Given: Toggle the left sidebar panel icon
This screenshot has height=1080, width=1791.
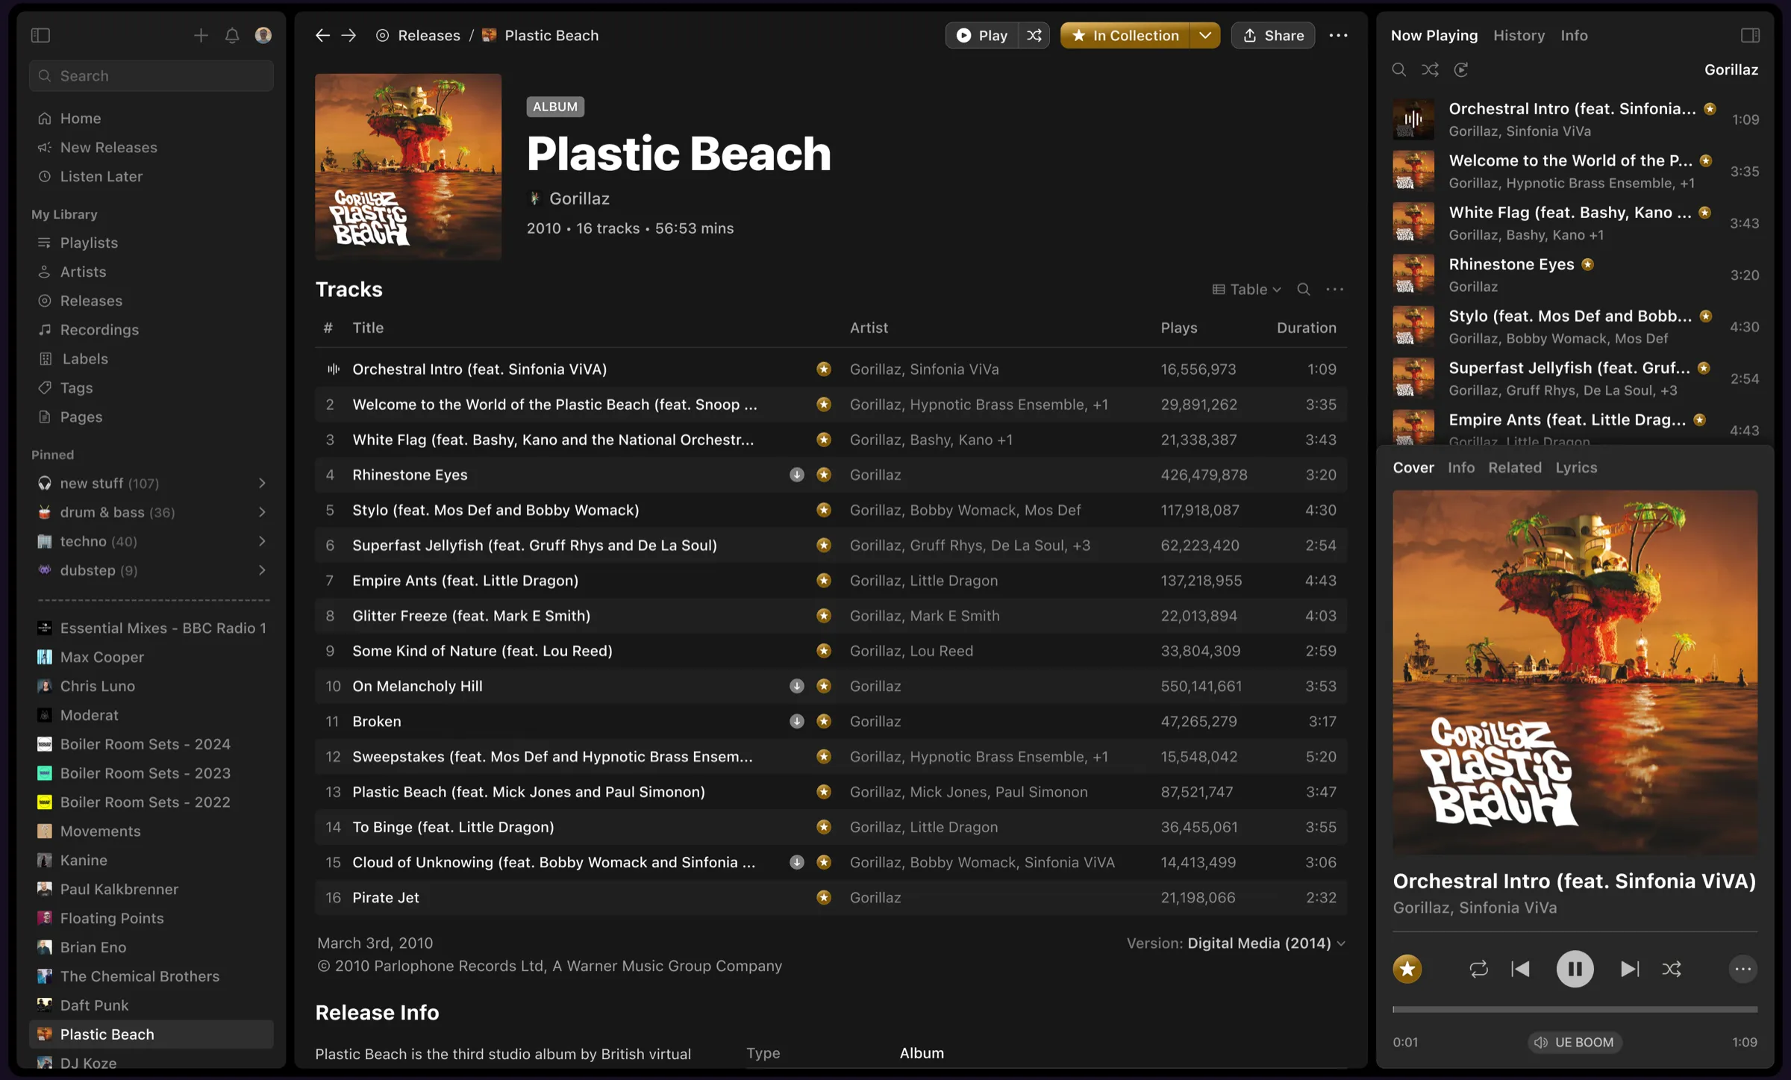Looking at the screenshot, I should [40, 35].
